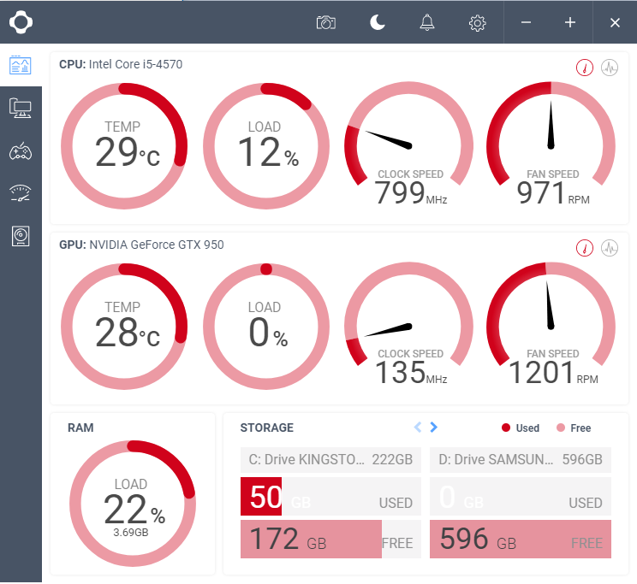Toggle night mode with moon icon
Viewport: 637px width, 584px height.
[377, 22]
